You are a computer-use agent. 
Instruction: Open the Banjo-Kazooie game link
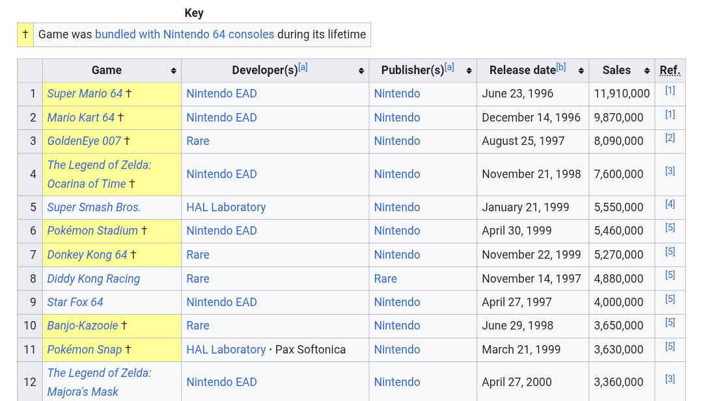pos(83,326)
